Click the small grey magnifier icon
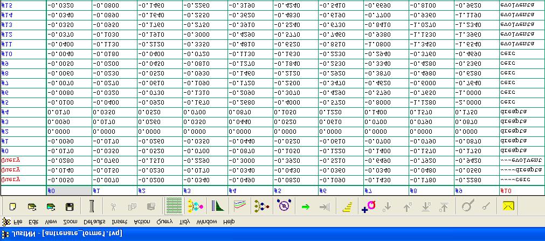This screenshot has width=545, height=241. point(486,207)
